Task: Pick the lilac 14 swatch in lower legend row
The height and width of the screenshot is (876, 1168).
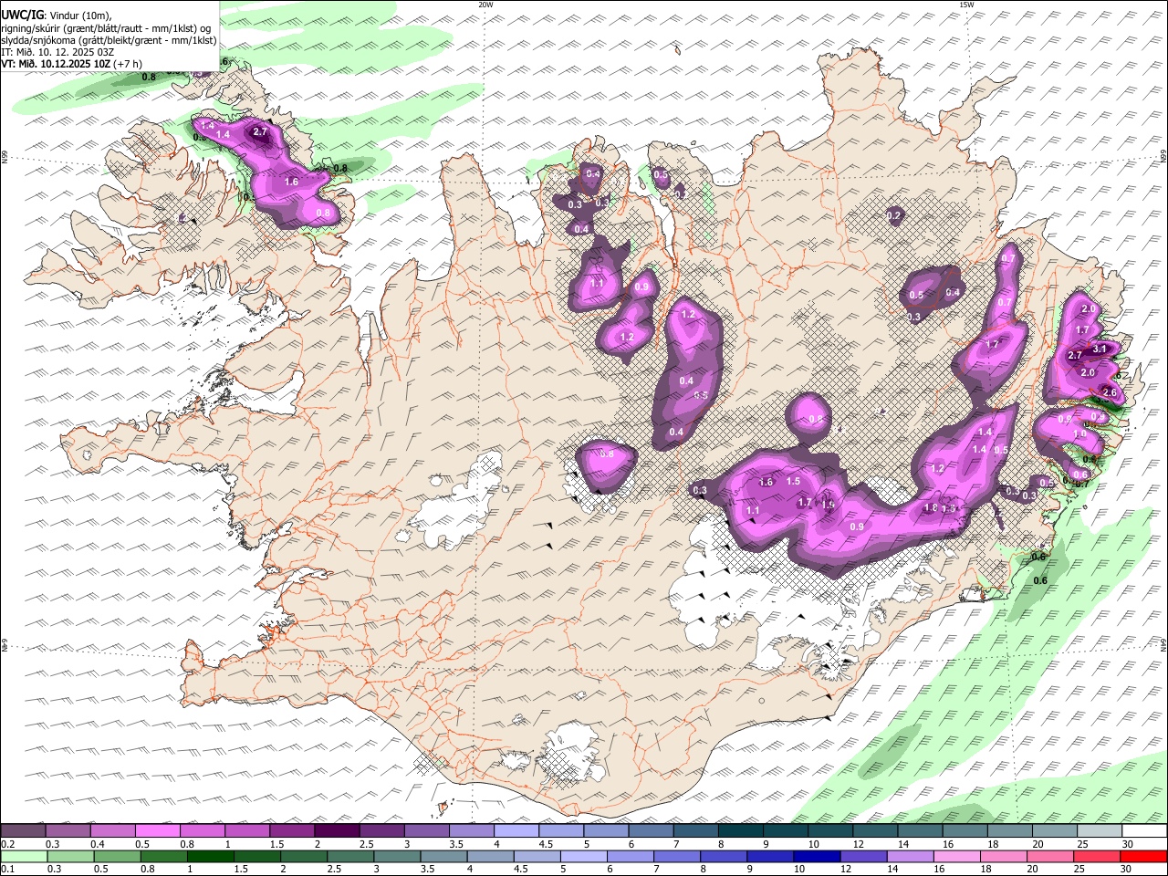Action: point(909,857)
